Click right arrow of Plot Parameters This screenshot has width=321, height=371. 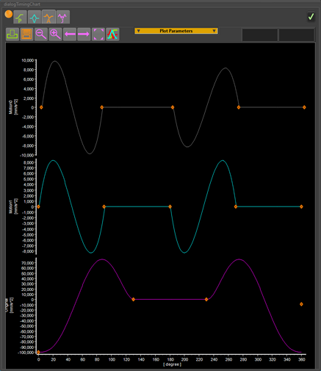tap(214, 31)
